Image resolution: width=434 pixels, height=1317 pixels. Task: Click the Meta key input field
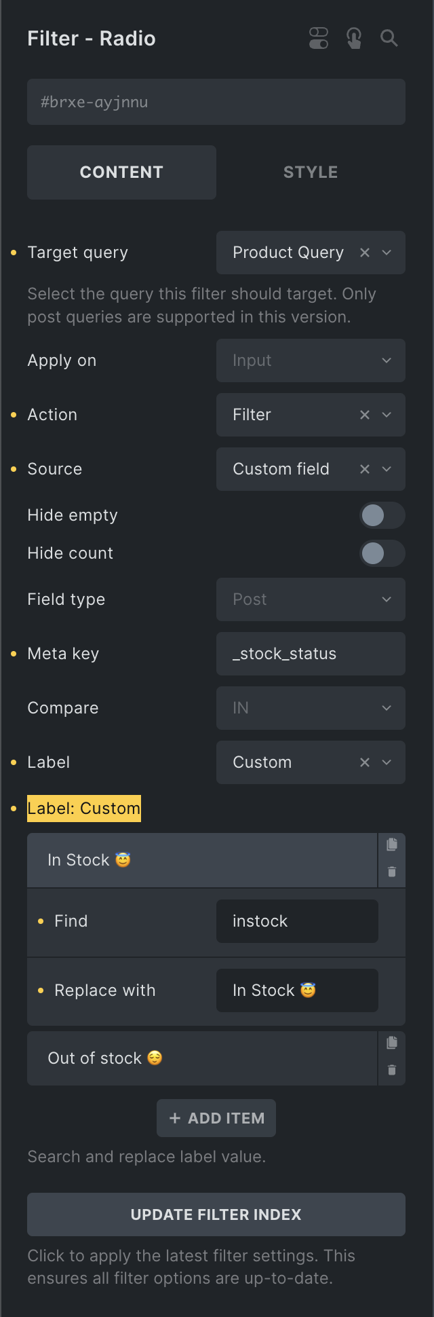tap(311, 654)
